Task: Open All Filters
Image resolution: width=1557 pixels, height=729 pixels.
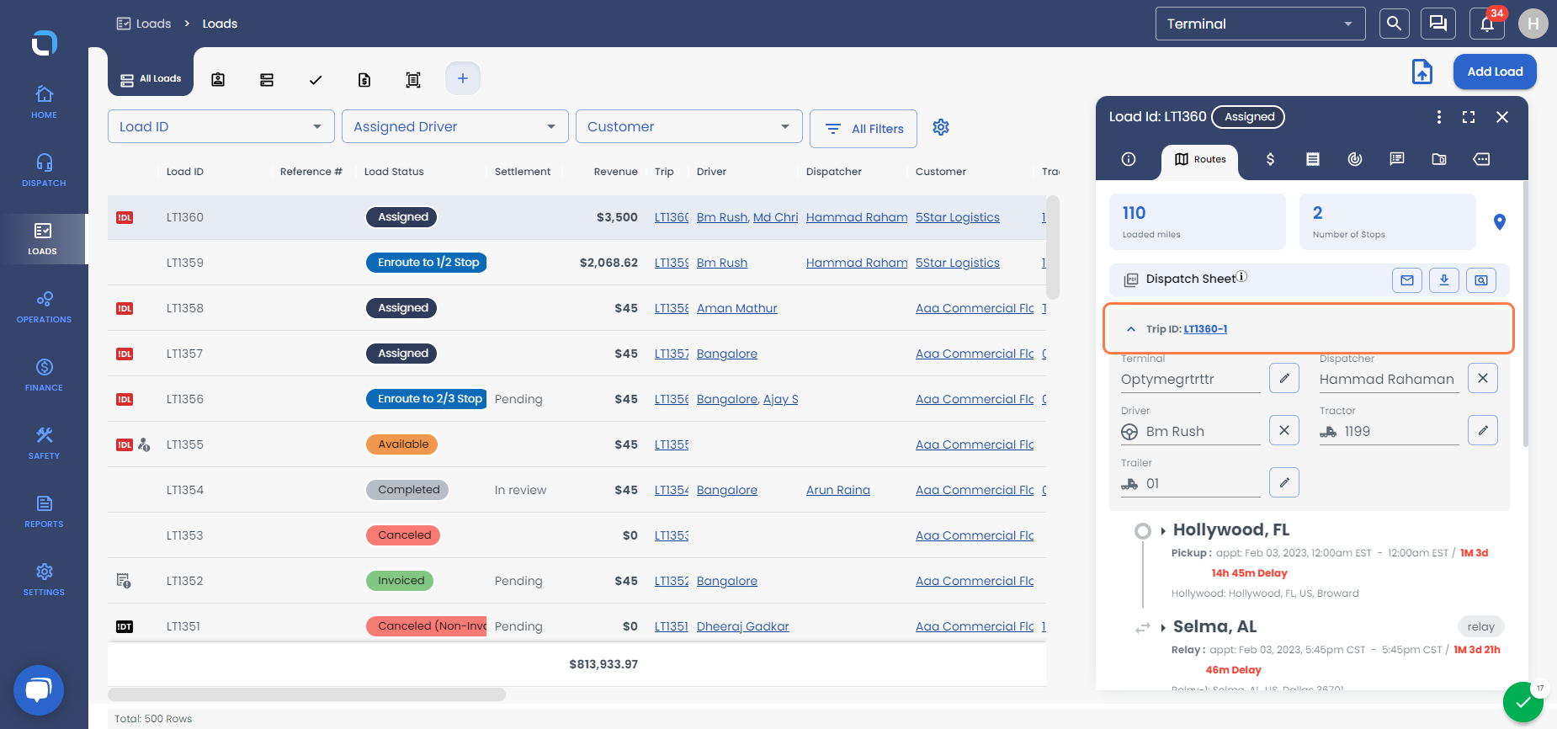Action: pyautogui.click(x=864, y=129)
